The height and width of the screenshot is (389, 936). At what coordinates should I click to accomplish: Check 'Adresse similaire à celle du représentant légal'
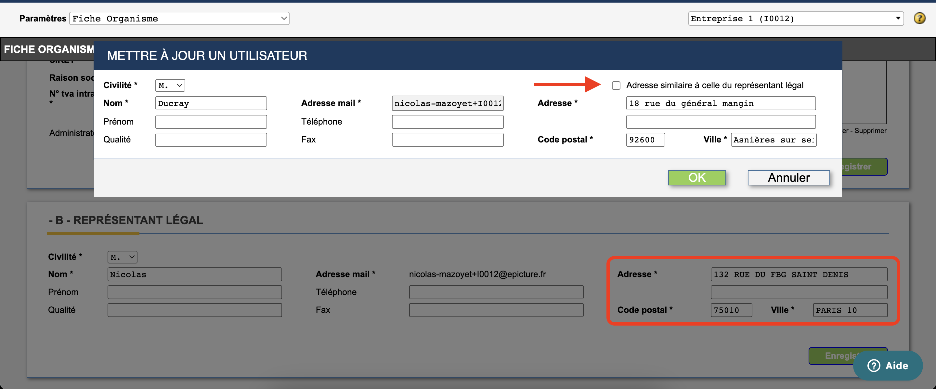pyautogui.click(x=616, y=86)
